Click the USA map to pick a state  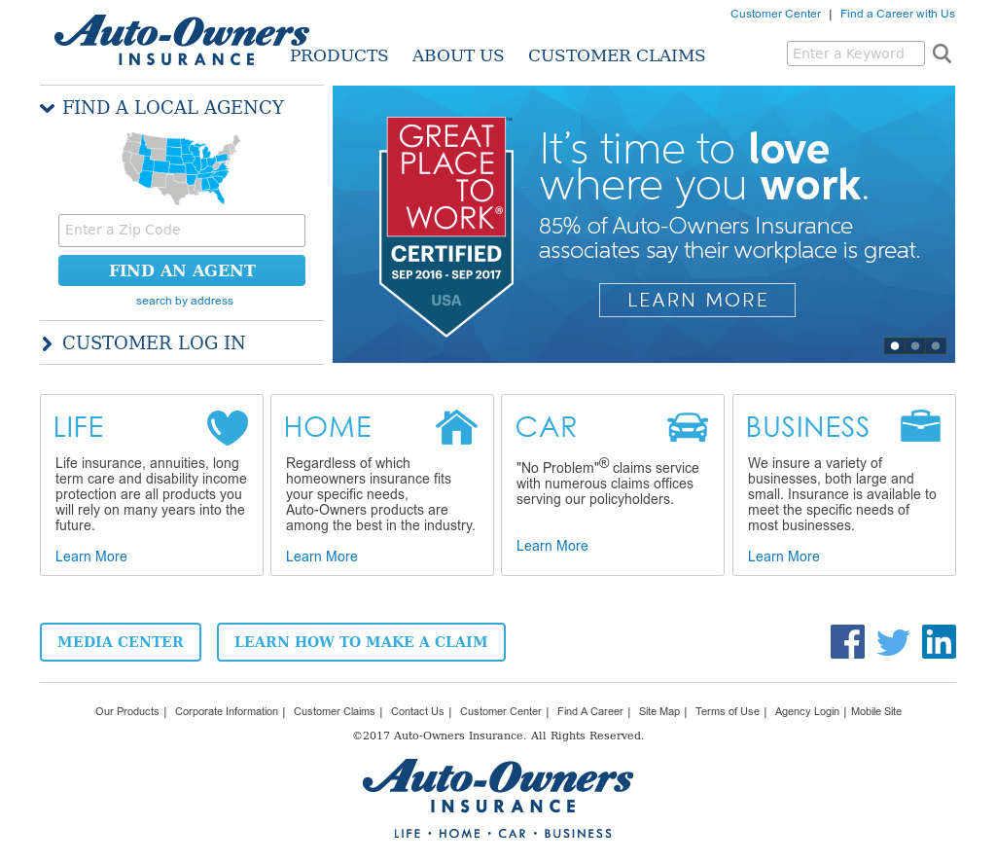(x=181, y=168)
